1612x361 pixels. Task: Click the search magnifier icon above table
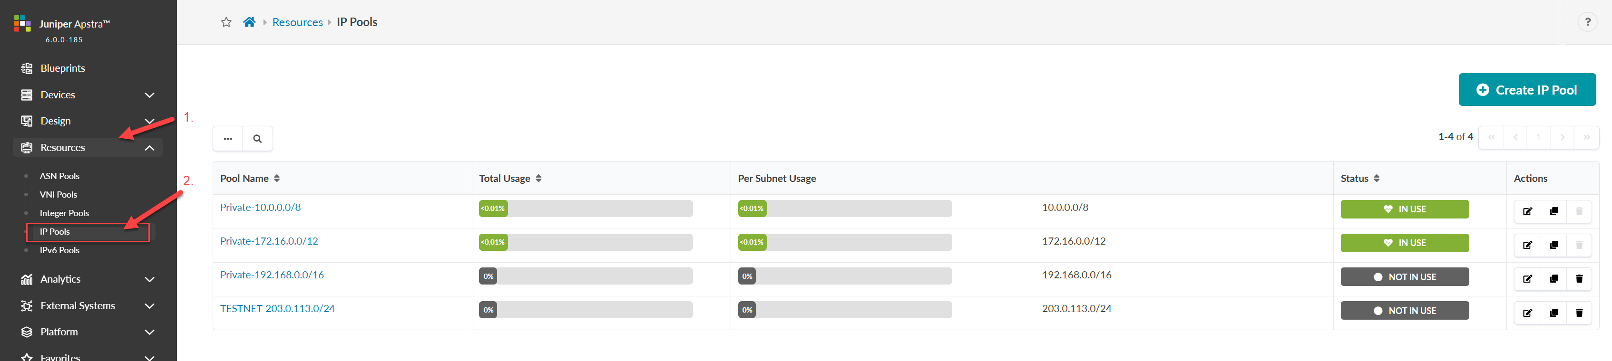coord(257,139)
